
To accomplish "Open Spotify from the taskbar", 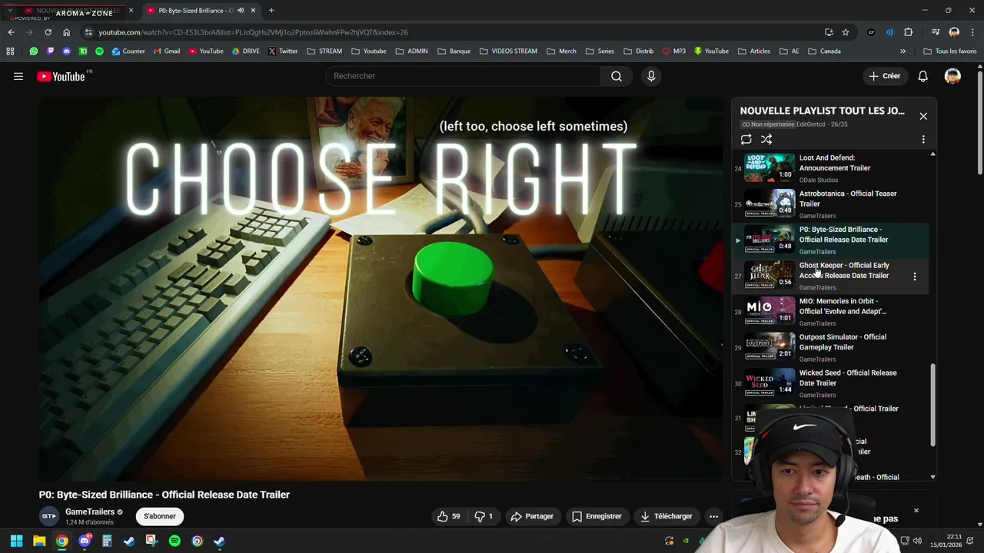I will pyautogui.click(x=175, y=541).
